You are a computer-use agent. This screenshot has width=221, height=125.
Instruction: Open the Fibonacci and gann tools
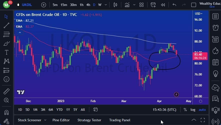click(6, 34)
